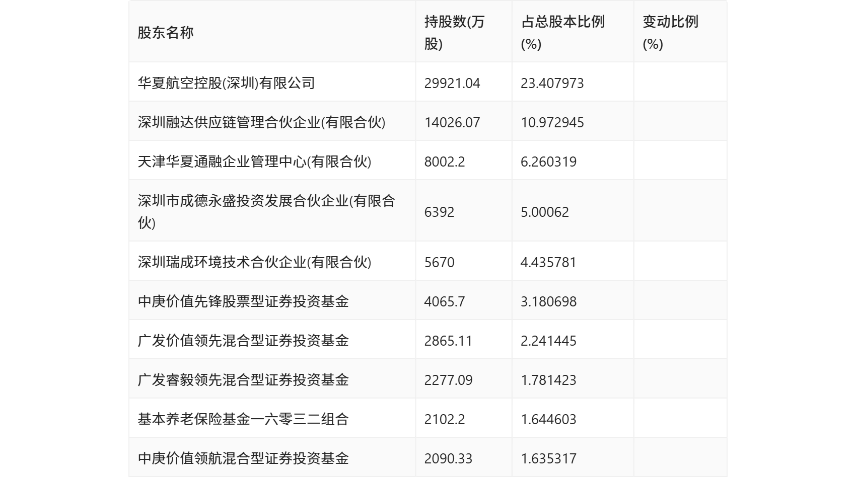Select the value 29921.04
Viewport: 856px width, 477px height.
(452, 83)
